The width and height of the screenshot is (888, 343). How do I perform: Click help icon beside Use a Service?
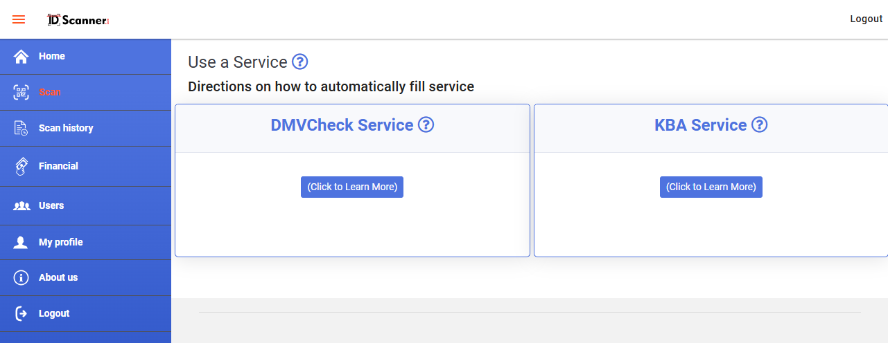pos(299,62)
